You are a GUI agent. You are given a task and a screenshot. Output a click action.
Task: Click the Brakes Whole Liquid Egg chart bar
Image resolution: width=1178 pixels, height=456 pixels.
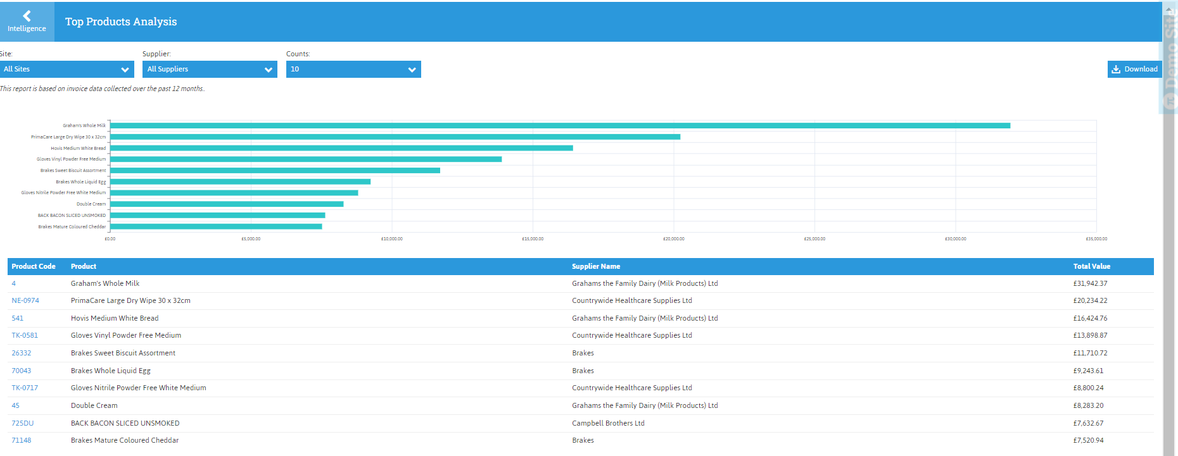(x=240, y=182)
